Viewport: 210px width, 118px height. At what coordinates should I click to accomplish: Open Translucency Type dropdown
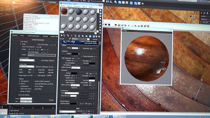pos(72,93)
